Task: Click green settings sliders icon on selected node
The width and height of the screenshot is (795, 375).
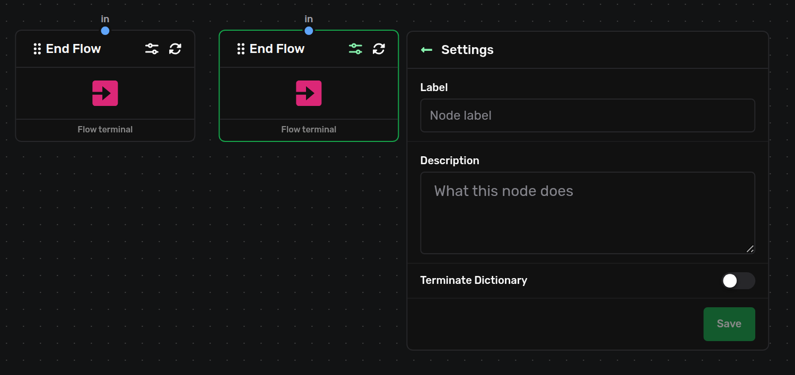Action: click(x=355, y=49)
